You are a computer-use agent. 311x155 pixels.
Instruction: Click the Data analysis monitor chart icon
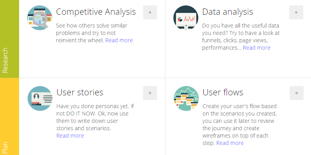click(185, 18)
